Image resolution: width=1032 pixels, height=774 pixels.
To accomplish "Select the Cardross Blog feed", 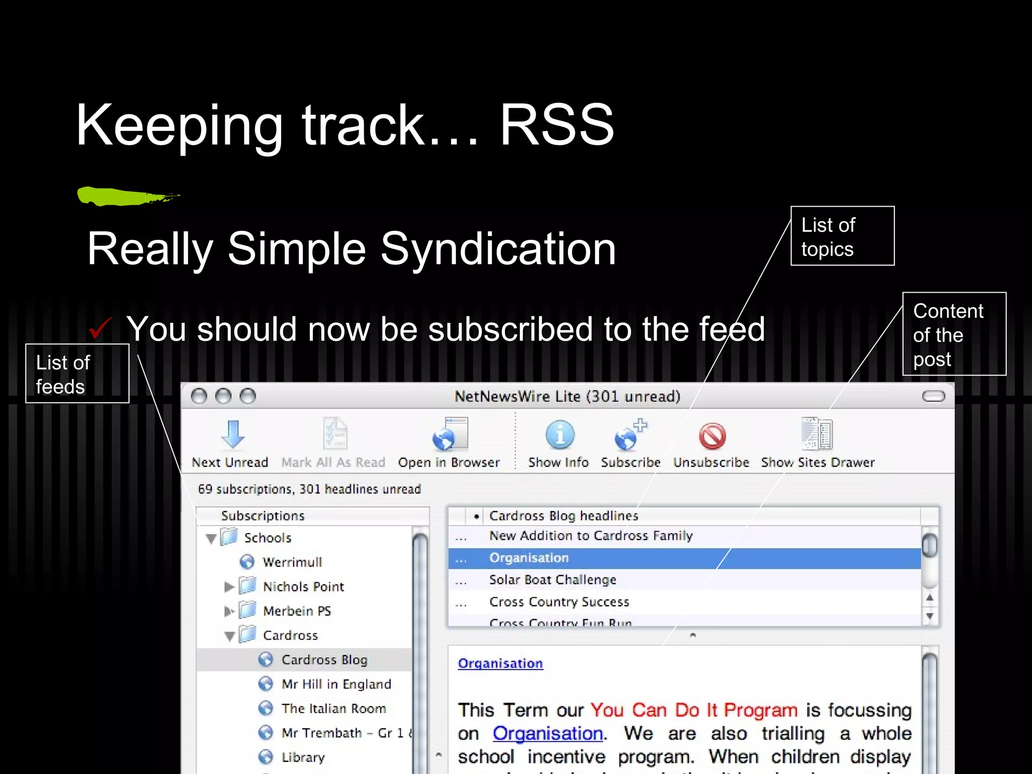I will 324,660.
